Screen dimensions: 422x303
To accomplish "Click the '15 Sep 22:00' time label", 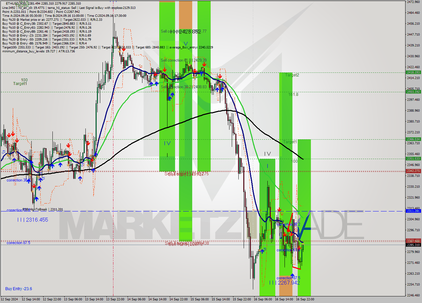I will [242, 299].
